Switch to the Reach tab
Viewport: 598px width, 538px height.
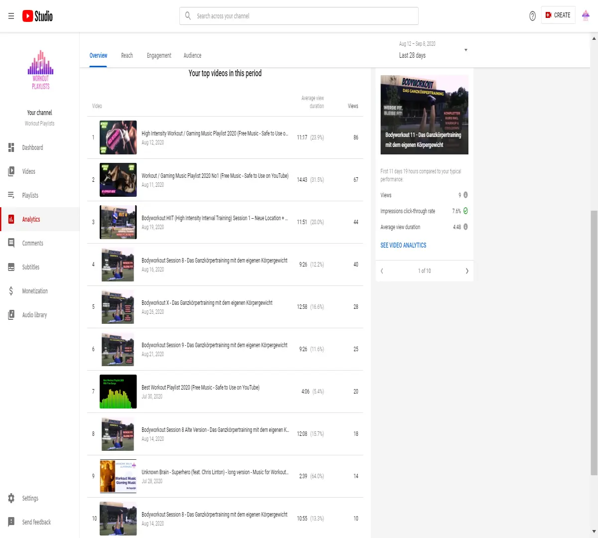[127, 55]
